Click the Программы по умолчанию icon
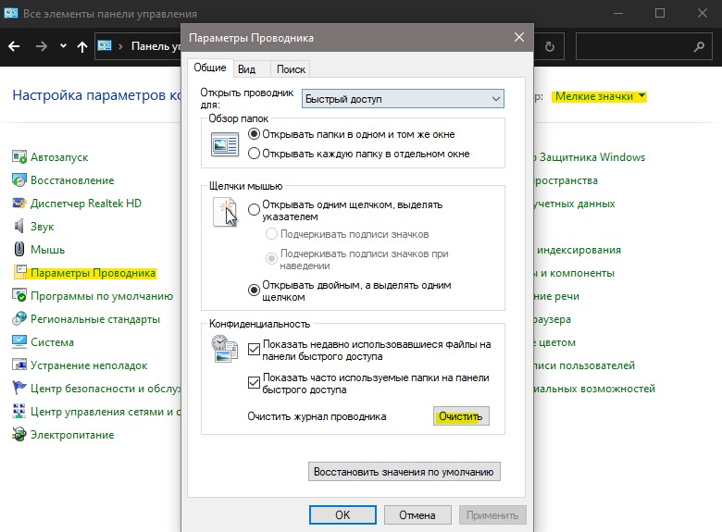 coord(19,295)
